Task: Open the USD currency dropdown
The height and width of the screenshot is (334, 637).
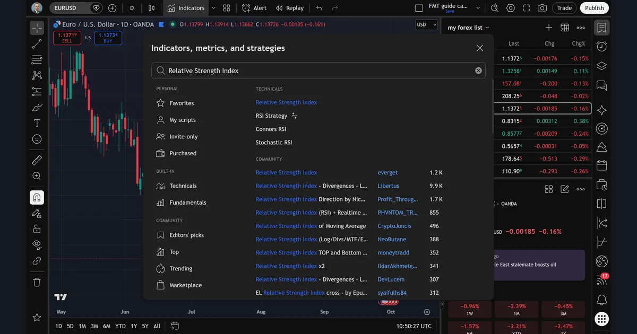Action: click(426, 24)
